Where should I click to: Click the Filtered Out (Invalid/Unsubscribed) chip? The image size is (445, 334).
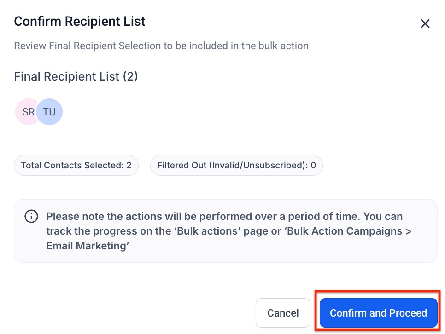point(236,166)
